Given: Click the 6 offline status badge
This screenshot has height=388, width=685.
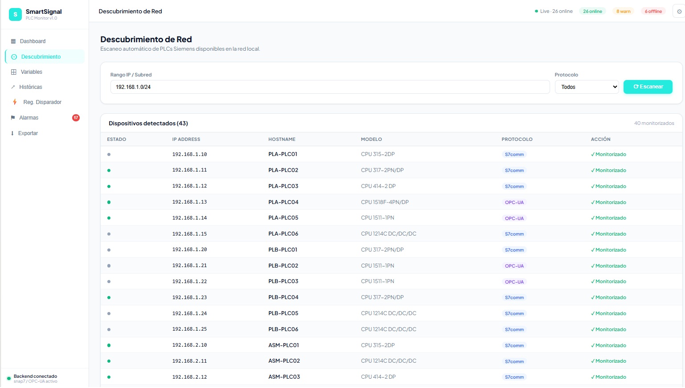Looking at the screenshot, I should pyautogui.click(x=653, y=12).
